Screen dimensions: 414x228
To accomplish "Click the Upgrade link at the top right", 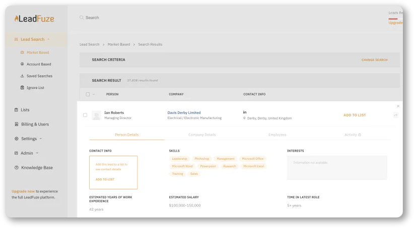I will coord(395,23).
